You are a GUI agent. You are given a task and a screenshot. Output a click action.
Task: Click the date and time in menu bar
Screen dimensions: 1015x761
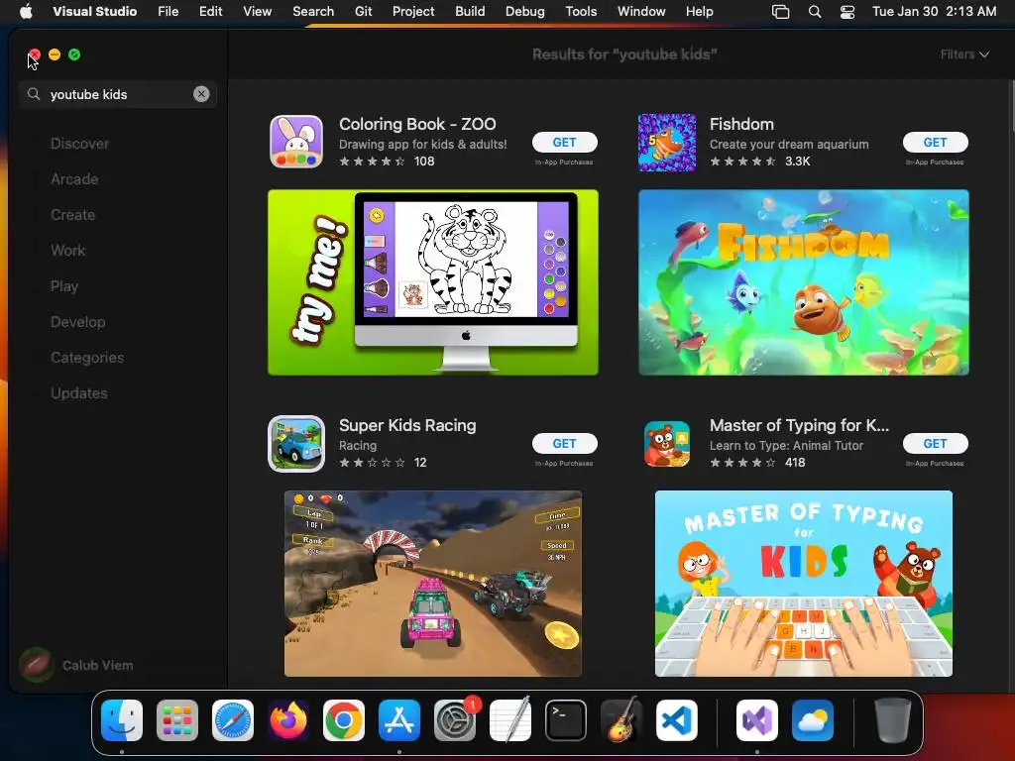(x=934, y=11)
